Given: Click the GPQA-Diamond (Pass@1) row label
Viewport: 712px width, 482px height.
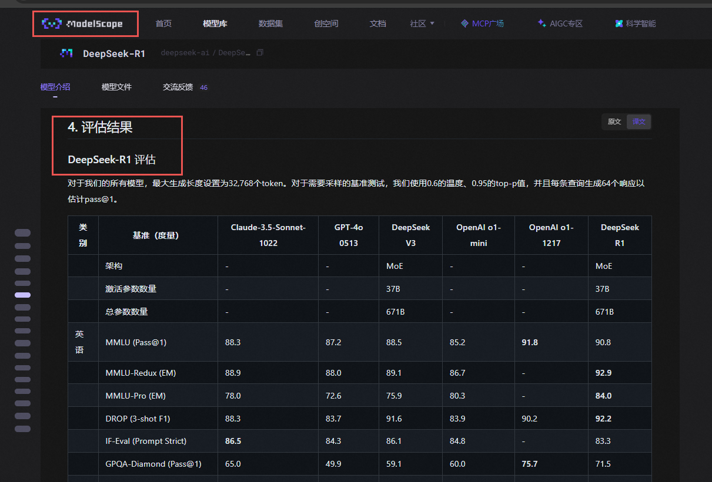Looking at the screenshot, I should tap(153, 464).
